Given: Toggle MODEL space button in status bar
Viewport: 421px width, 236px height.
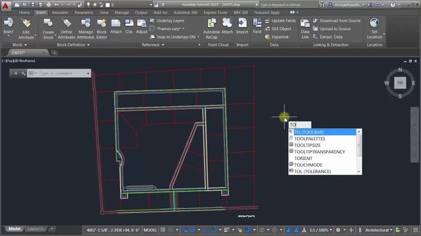Looking at the screenshot, I should tap(150, 230).
